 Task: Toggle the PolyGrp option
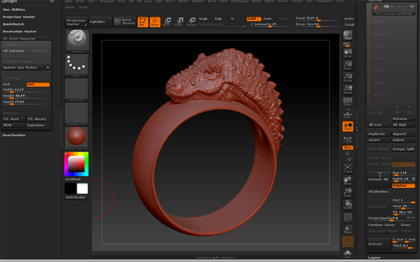coord(403,185)
